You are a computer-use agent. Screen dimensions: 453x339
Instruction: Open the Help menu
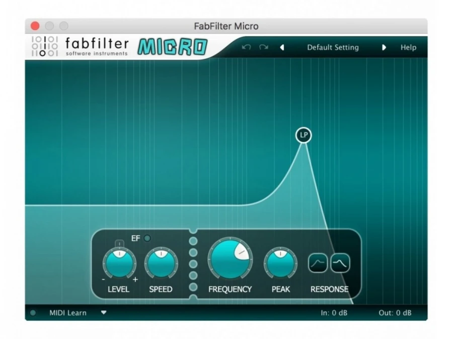tap(408, 47)
